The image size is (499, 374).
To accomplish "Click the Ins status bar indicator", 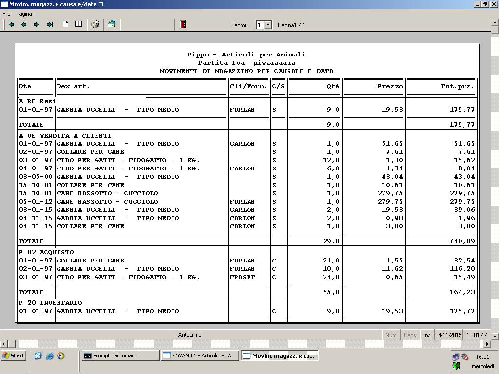I will pos(427,335).
